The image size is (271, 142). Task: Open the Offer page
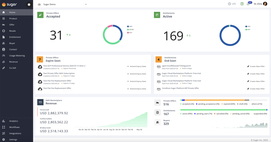[x=17, y=25]
